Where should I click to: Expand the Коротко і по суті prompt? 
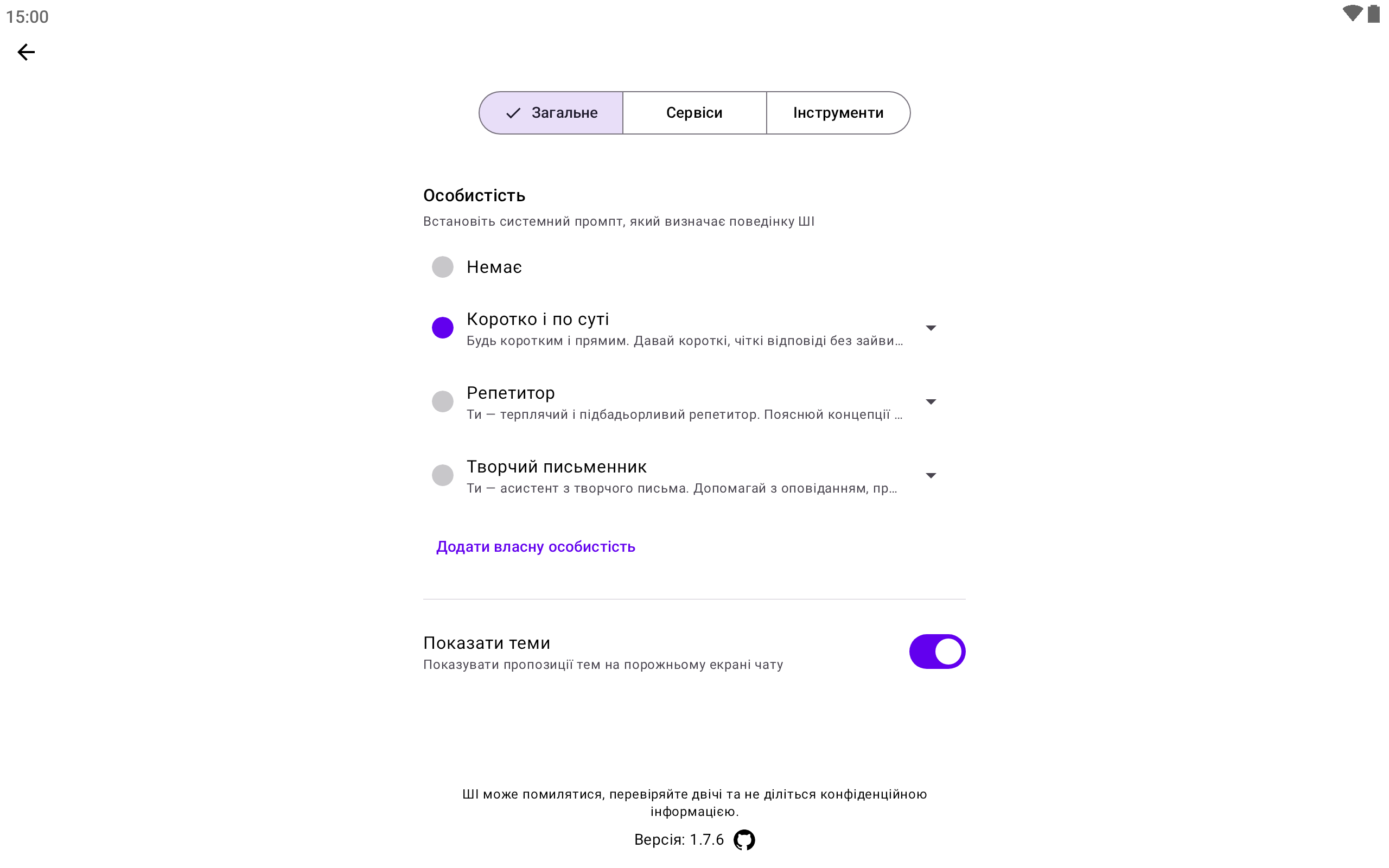click(x=931, y=328)
